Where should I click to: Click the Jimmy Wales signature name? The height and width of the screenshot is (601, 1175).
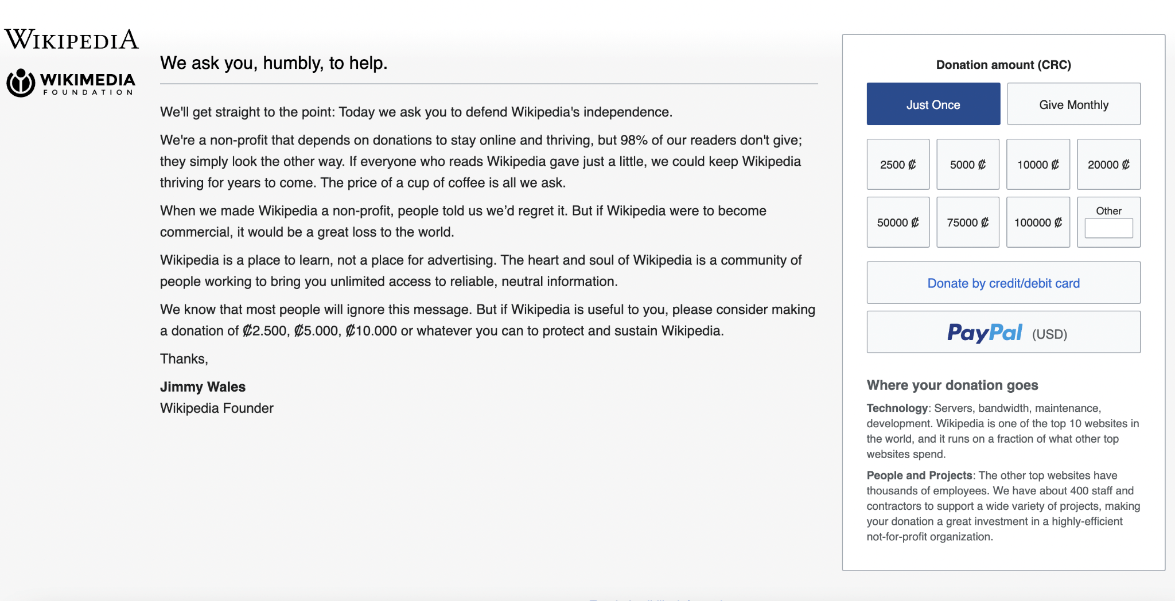tap(203, 387)
